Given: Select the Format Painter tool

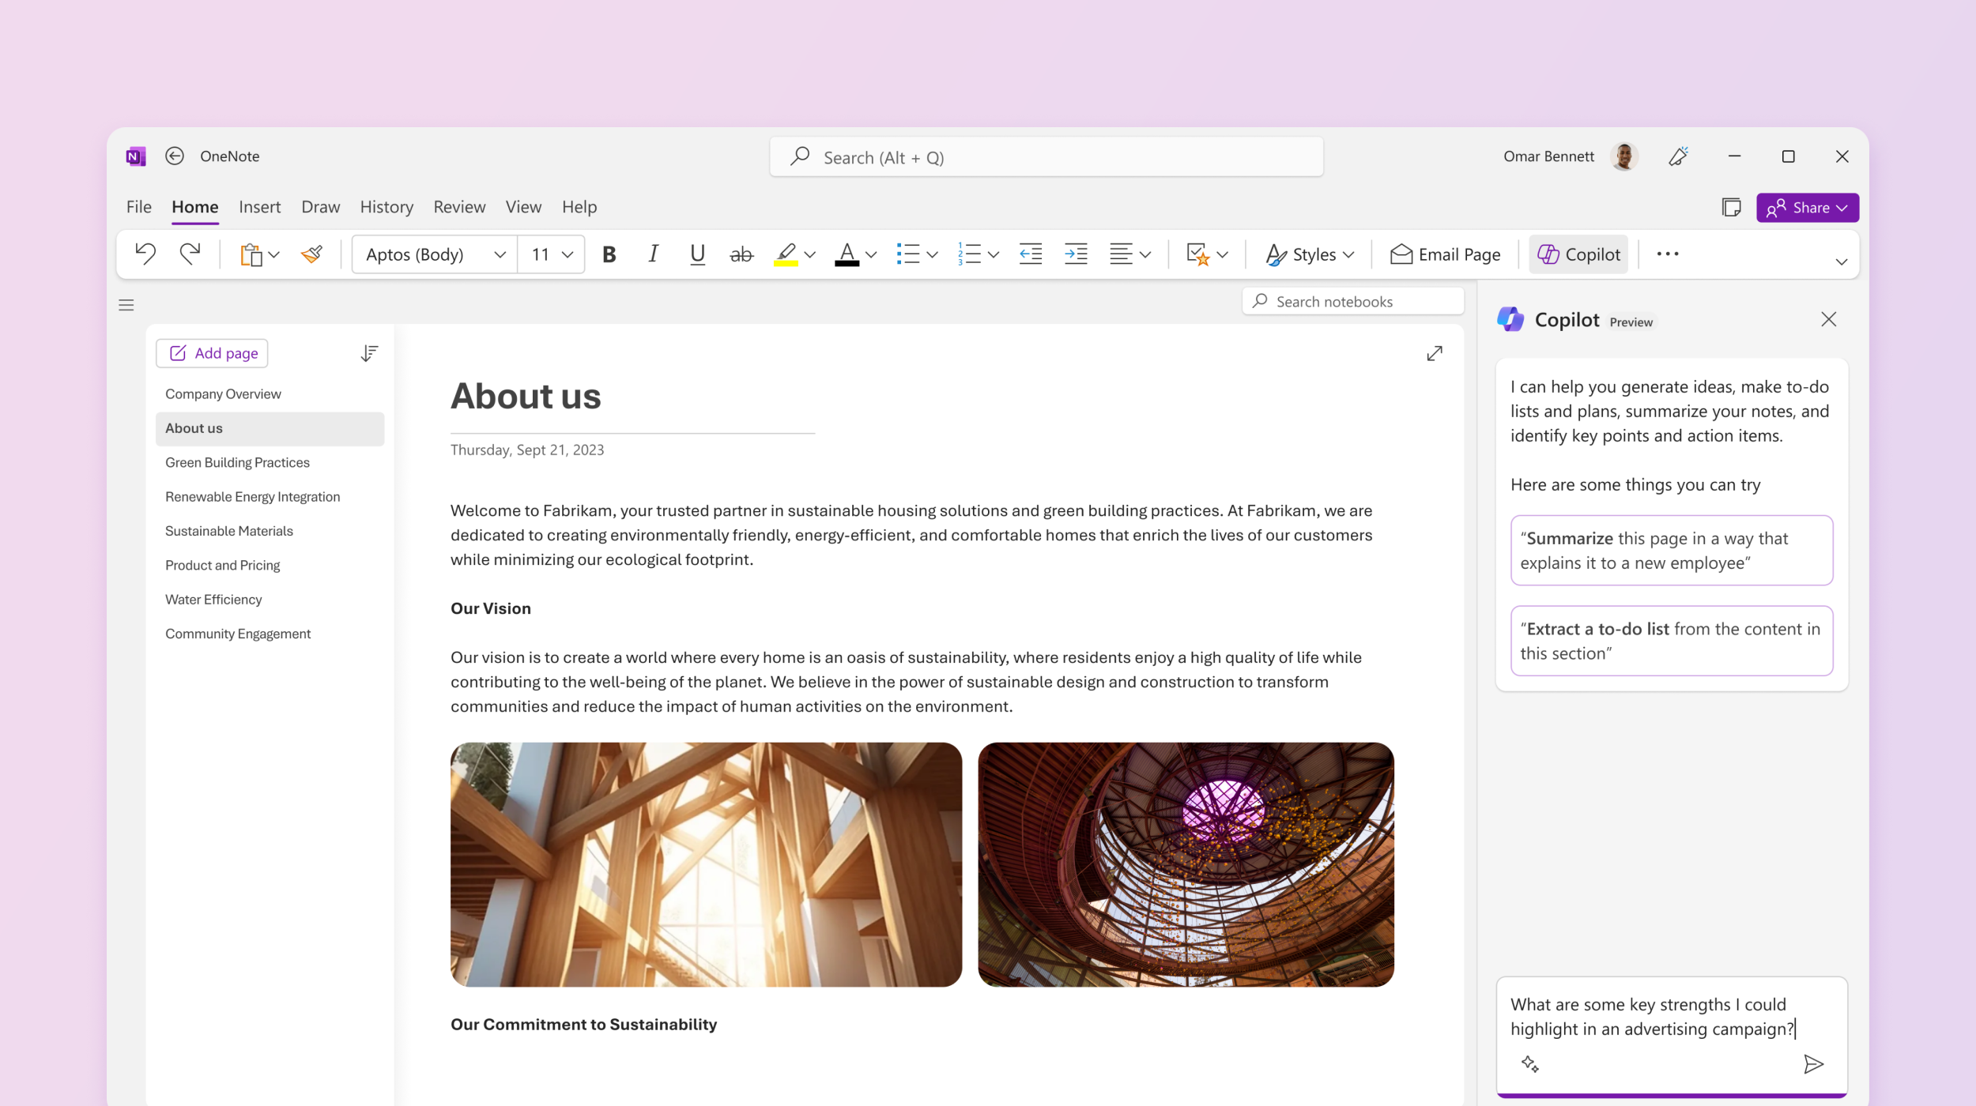Looking at the screenshot, I should [311, 254].
